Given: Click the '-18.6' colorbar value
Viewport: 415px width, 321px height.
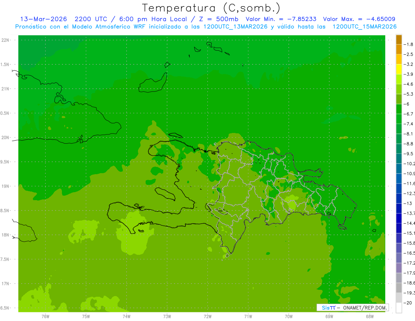Looking at the screenshot, I should click(x=409, y=283).
